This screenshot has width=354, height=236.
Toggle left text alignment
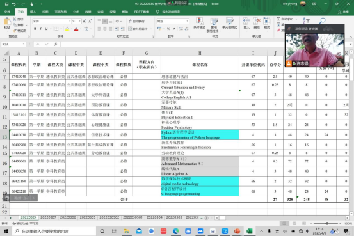[x=99, y=29]
